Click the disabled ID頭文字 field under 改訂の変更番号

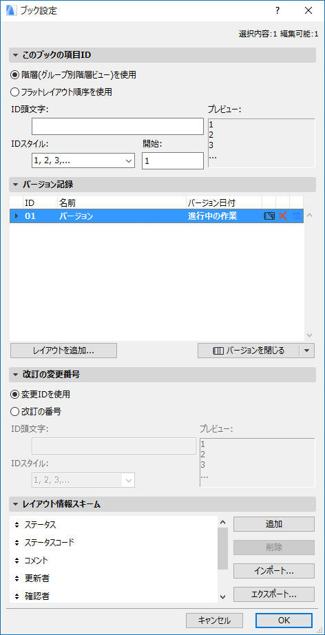[114, 446]
